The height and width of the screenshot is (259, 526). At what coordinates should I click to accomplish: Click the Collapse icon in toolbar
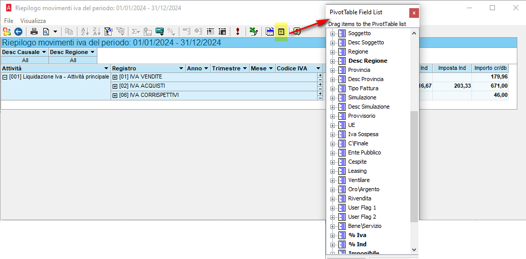click(187, 32)
